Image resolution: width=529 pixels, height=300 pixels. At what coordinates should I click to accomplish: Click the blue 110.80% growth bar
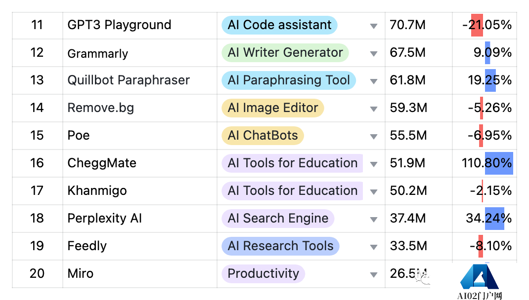(498, 163)
